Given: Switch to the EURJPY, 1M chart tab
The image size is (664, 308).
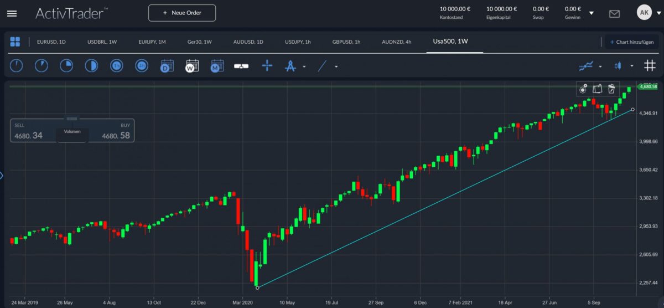Looking at the screenshot, I should coord(152,42).
